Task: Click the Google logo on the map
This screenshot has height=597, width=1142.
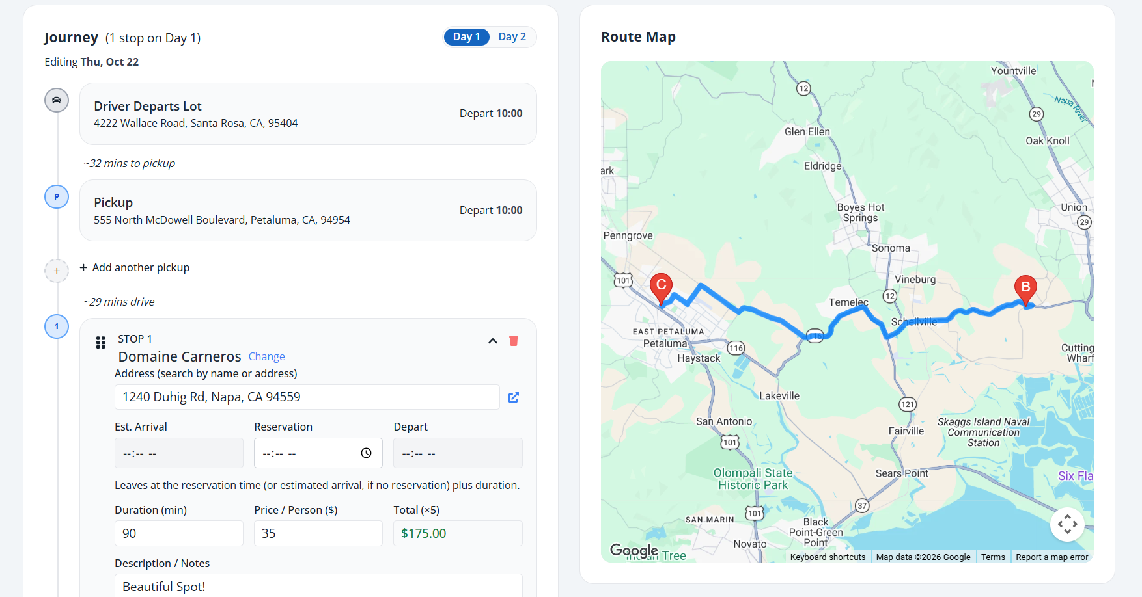Action: coord(634,551)
